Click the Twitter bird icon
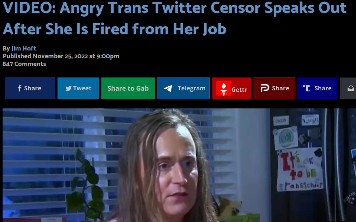 [69, 89]
